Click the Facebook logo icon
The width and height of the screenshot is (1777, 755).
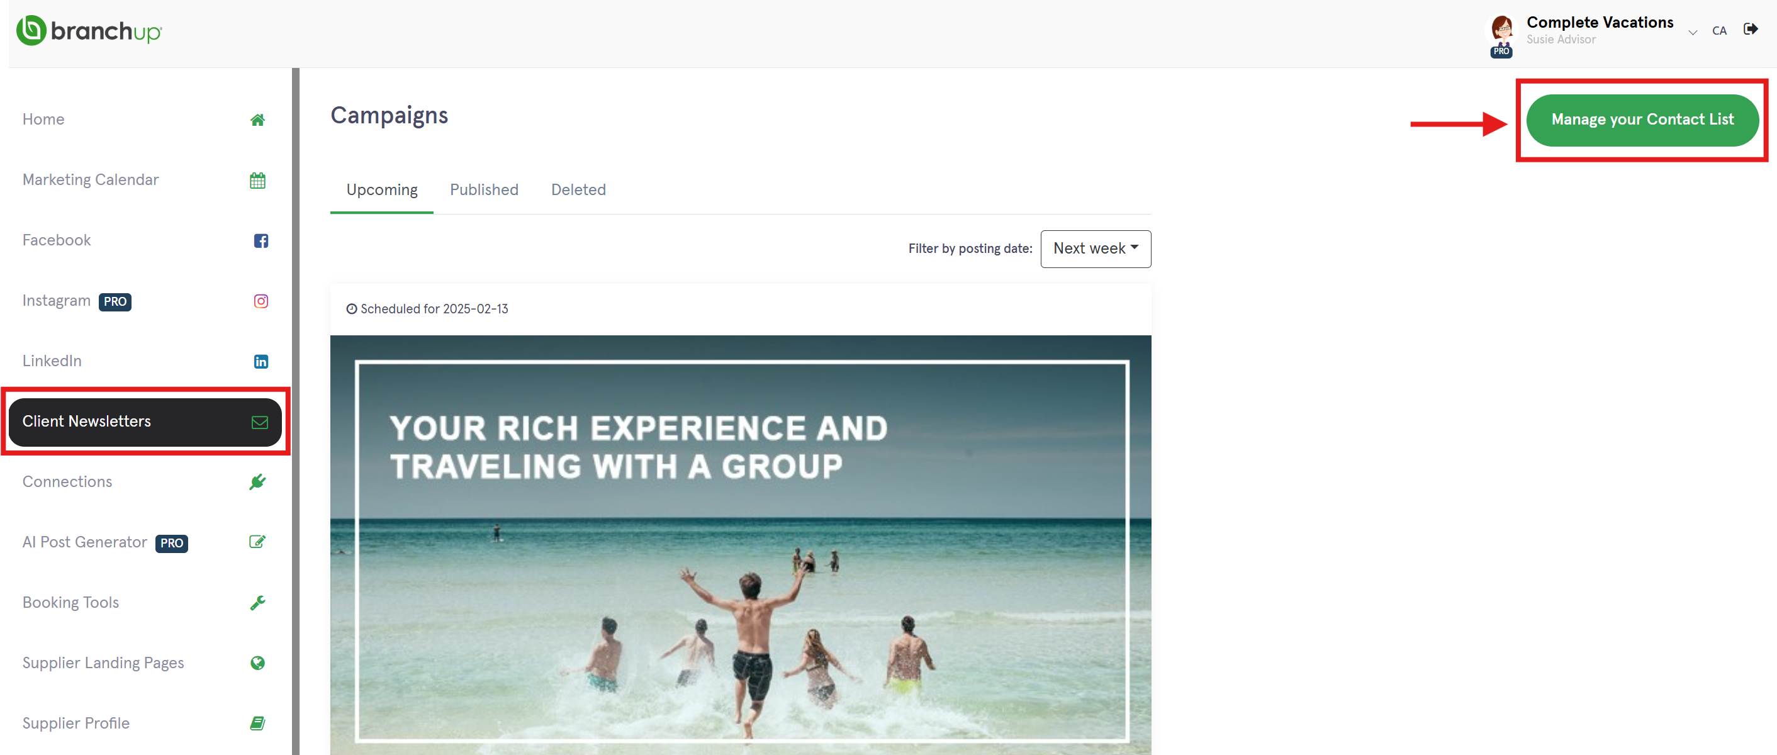[261, 240]
